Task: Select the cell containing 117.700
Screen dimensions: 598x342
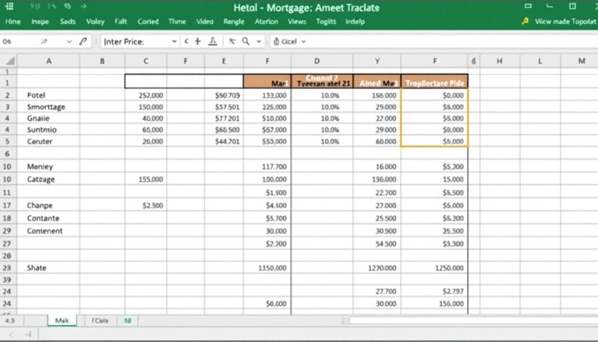Action: (x=267, y=167)
